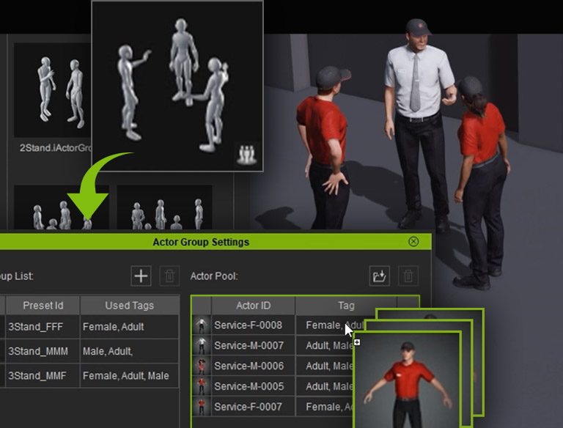Click the Group List trash delete icon

pos(169,276)
